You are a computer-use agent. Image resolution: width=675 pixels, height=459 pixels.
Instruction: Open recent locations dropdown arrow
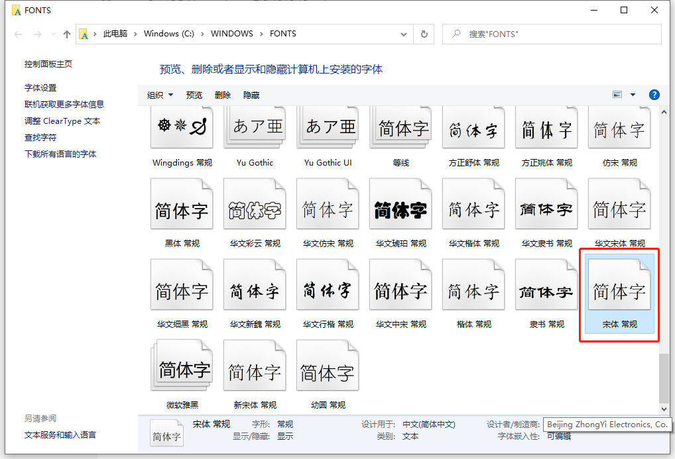pyautogui.click(x=53, y=34)
